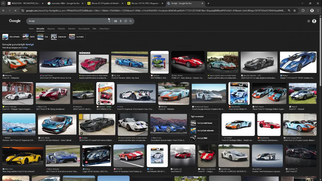View site information icon in address bar
The height and width of the screenshot is (181, 322).
(x=23, y=11)
